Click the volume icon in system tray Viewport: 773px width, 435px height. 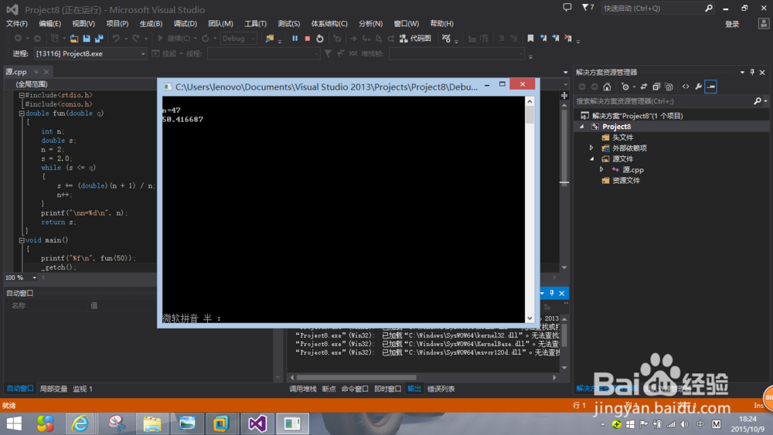pyautogui.click(x=684, y=424)
